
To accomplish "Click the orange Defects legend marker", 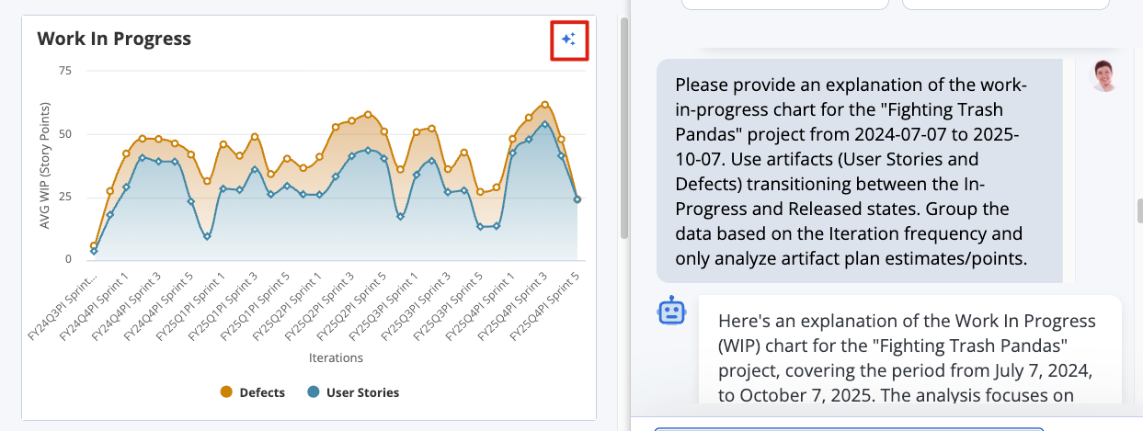I will [x=226, y=392].
